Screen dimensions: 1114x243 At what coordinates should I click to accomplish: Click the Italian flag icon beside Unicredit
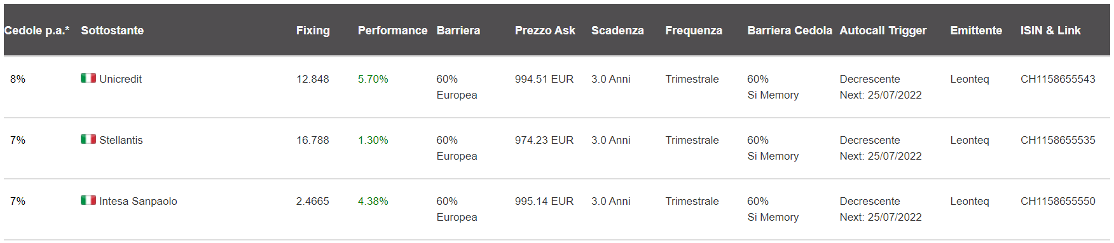tap(88, 78)
